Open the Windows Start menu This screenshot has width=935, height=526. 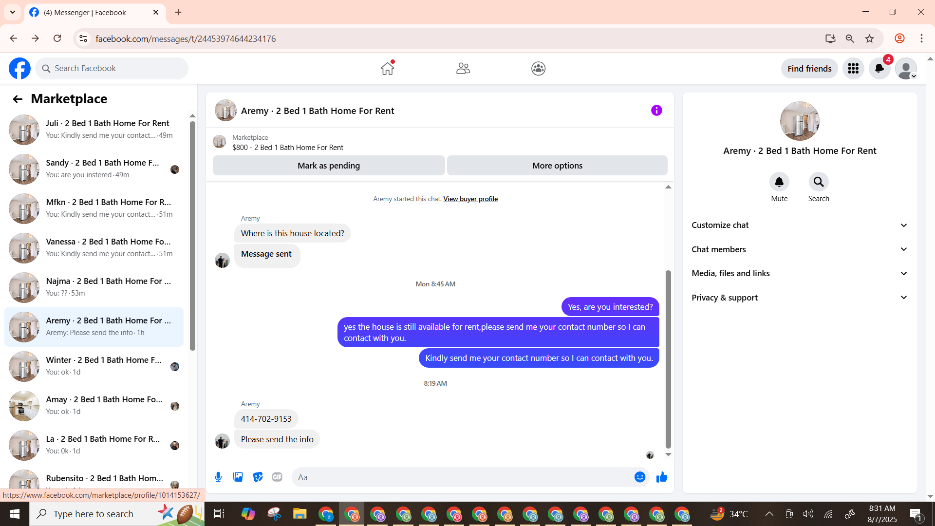[x=15, y=514]
